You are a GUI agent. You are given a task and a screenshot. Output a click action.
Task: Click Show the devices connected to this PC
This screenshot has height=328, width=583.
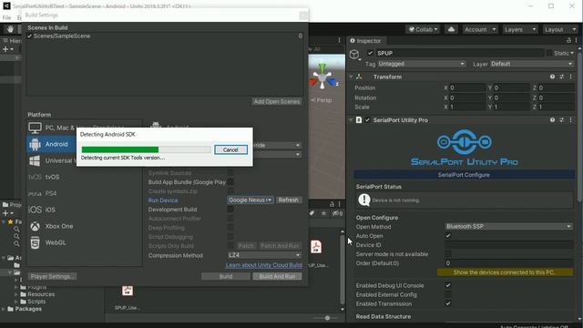(x=505, y=272)
